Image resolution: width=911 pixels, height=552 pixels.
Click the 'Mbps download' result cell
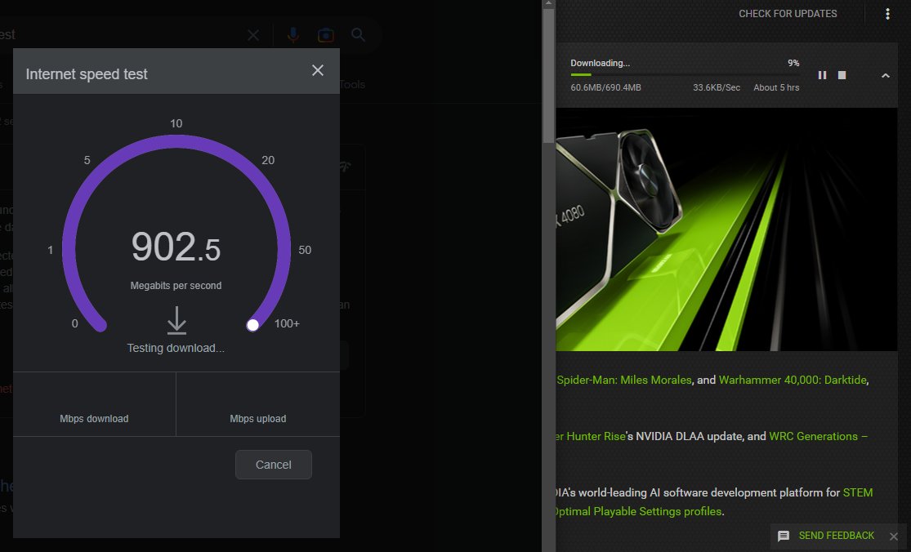(94, 404)
